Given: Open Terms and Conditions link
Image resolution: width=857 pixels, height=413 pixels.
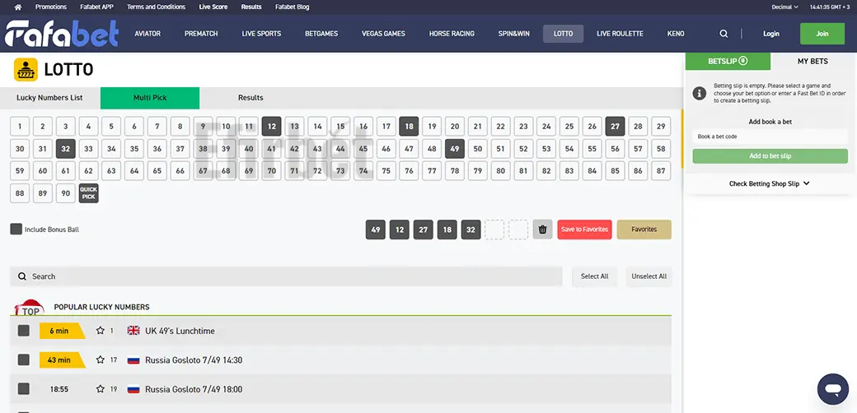Looking at the screenshot, I should point(157,7).
